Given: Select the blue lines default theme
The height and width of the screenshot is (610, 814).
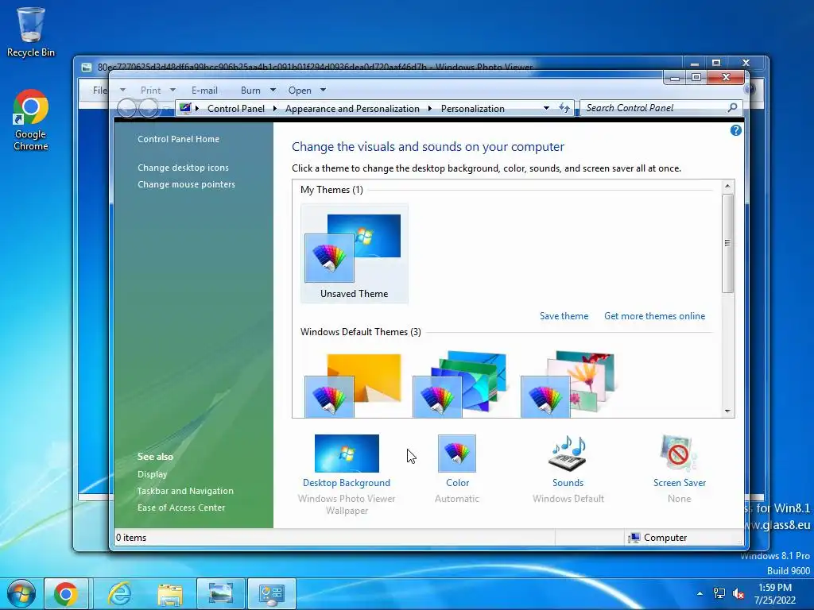Looking at the screenshot, I should [x=460, y=384].
